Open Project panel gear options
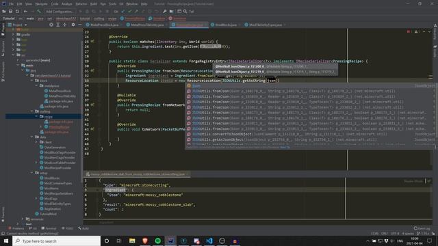The width and height of the screenshot is (438, 246). [x=73, y=25]
